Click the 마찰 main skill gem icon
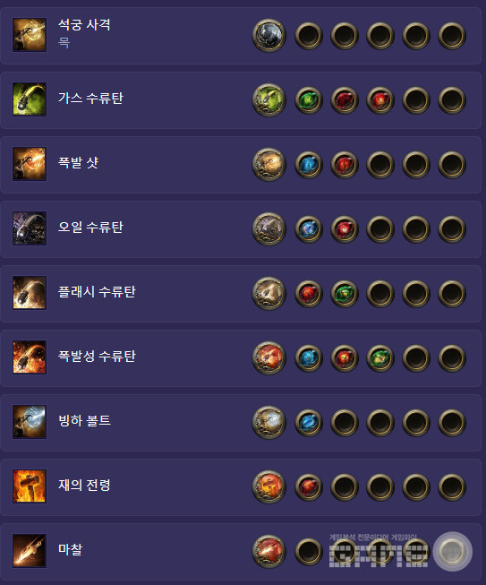Viewport: 486px width, 585px height. (269, 552)
